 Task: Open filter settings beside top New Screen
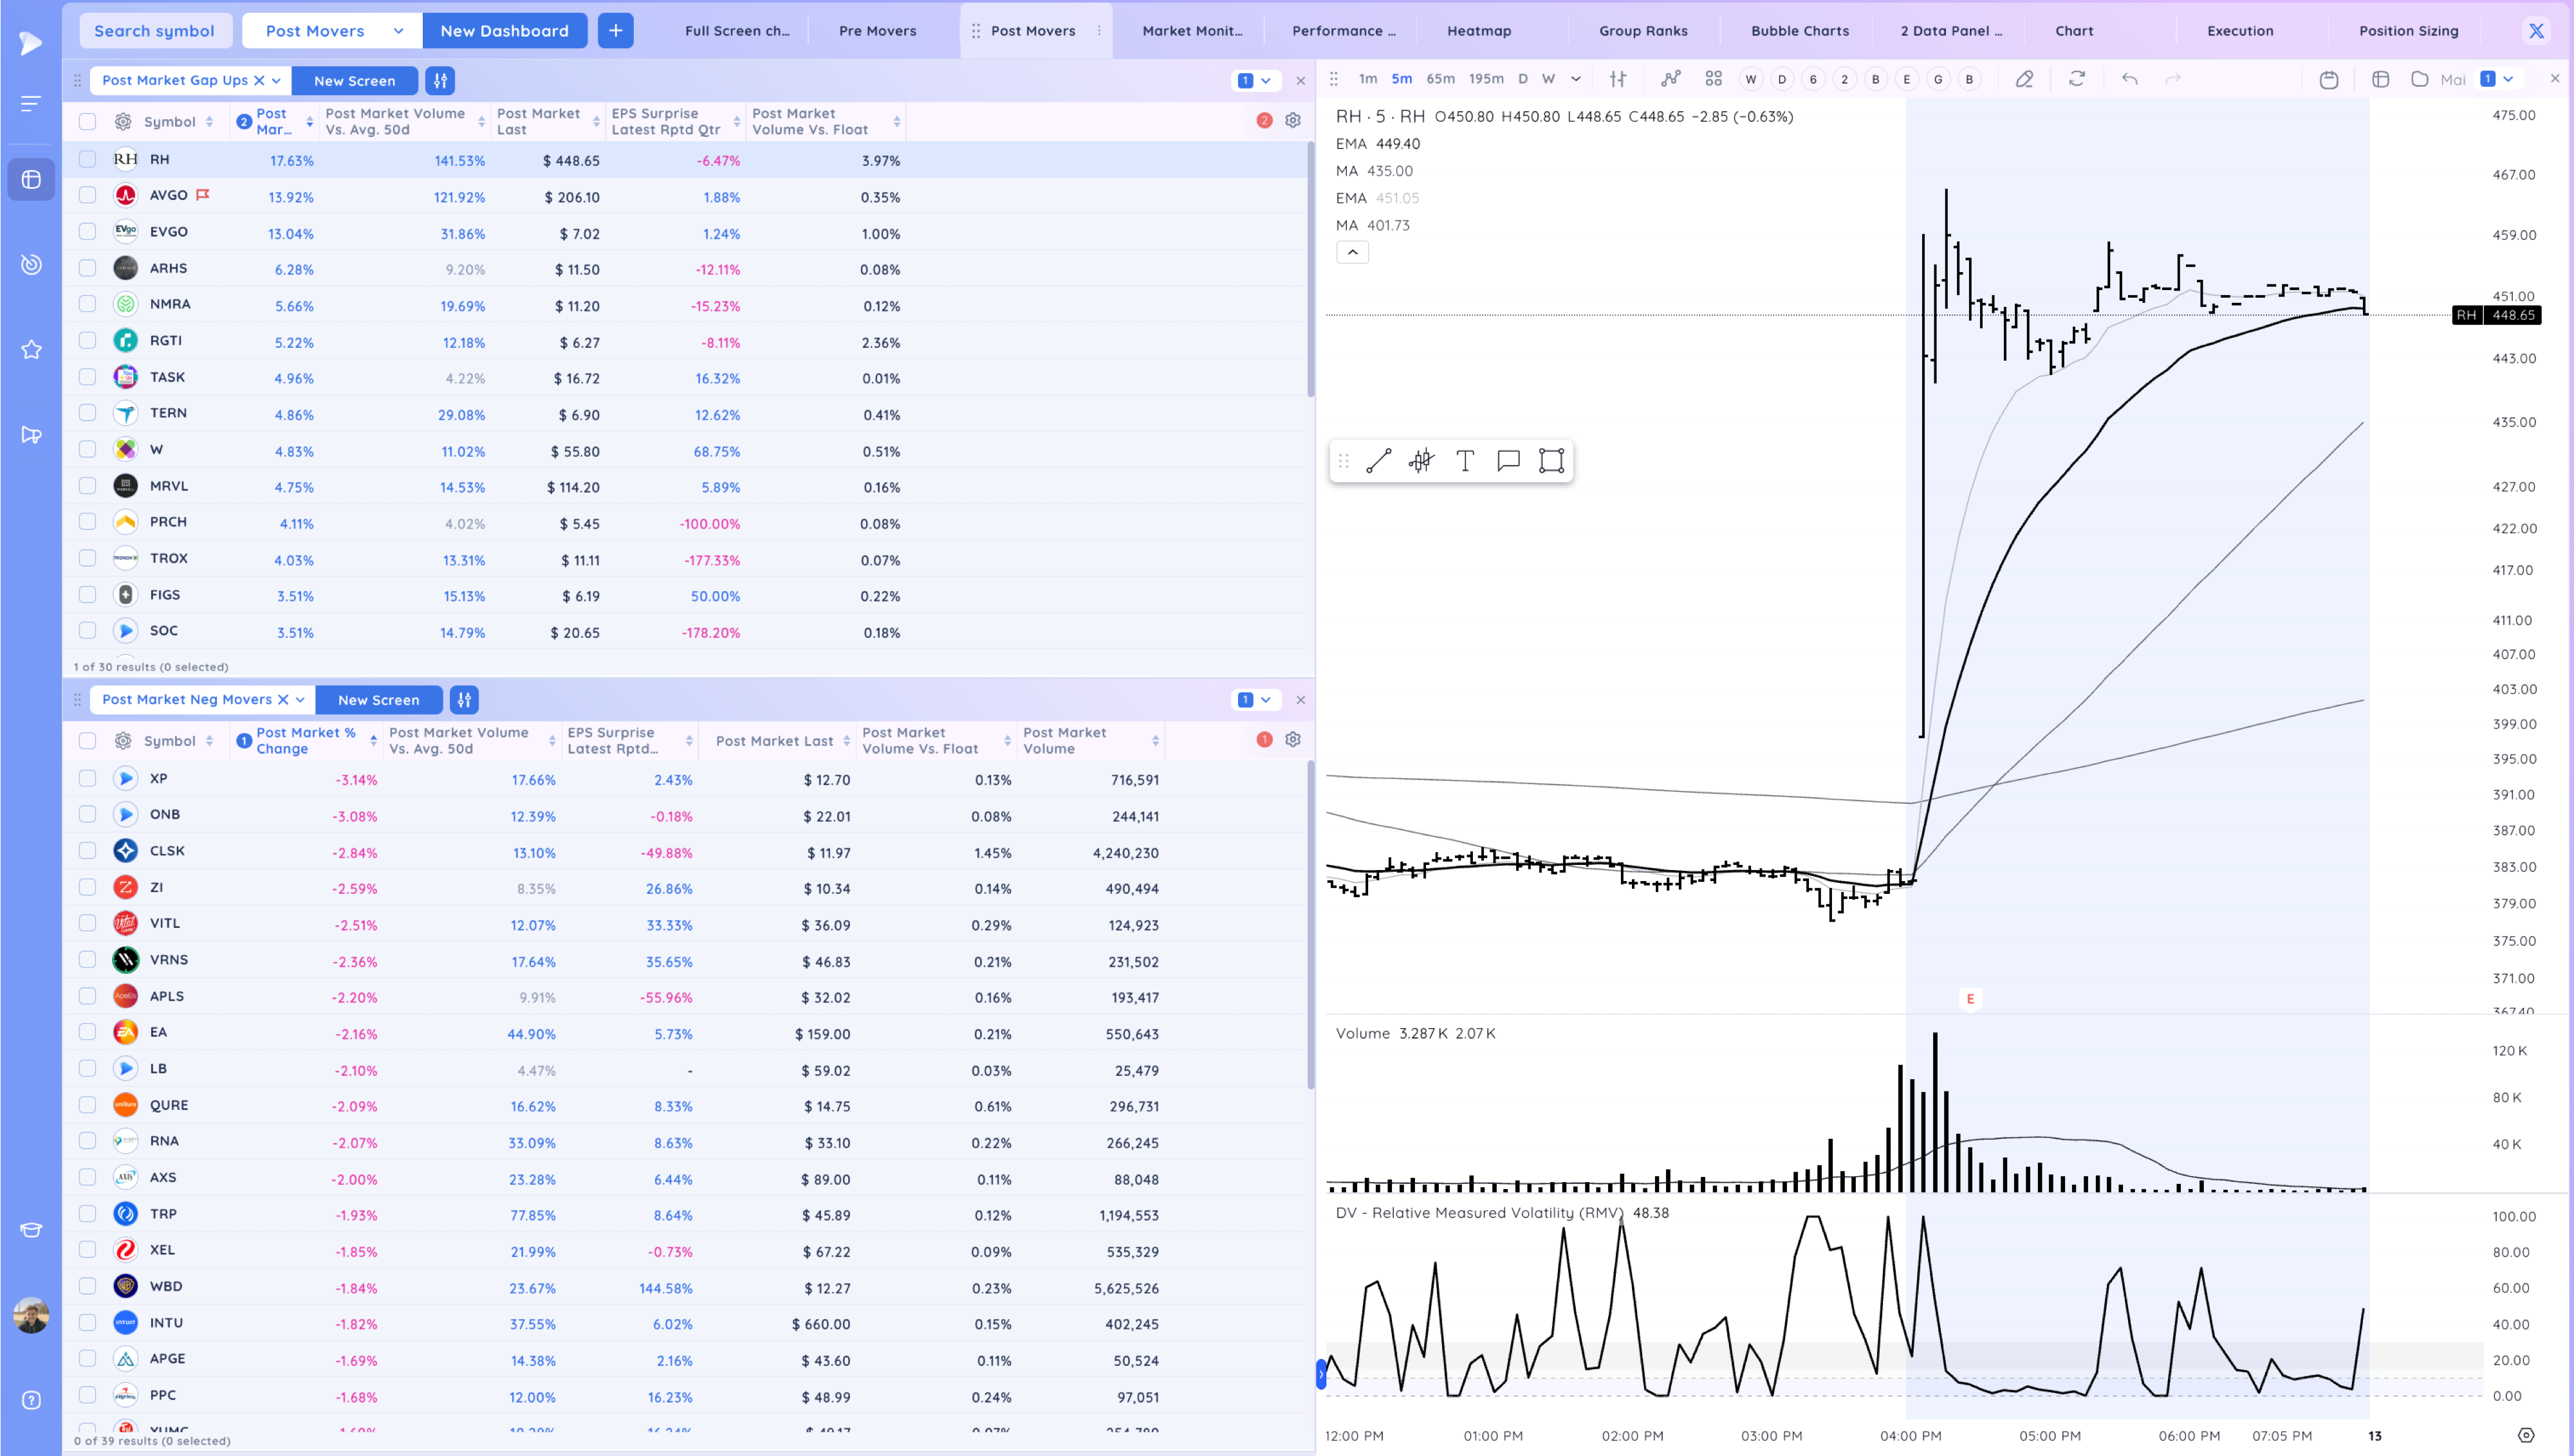(440, 80)
